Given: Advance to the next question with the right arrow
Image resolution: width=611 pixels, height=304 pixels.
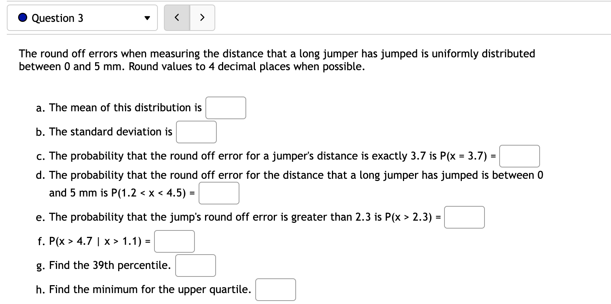Looking at the screenshot, I should point(202,17).
